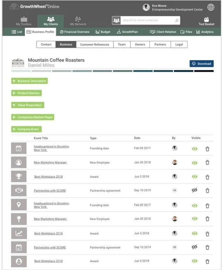This screenshot has width=223, height=270.
Task: Select the Customer References sub-tab
Action: pyautogui.click(x=95, y=44)
